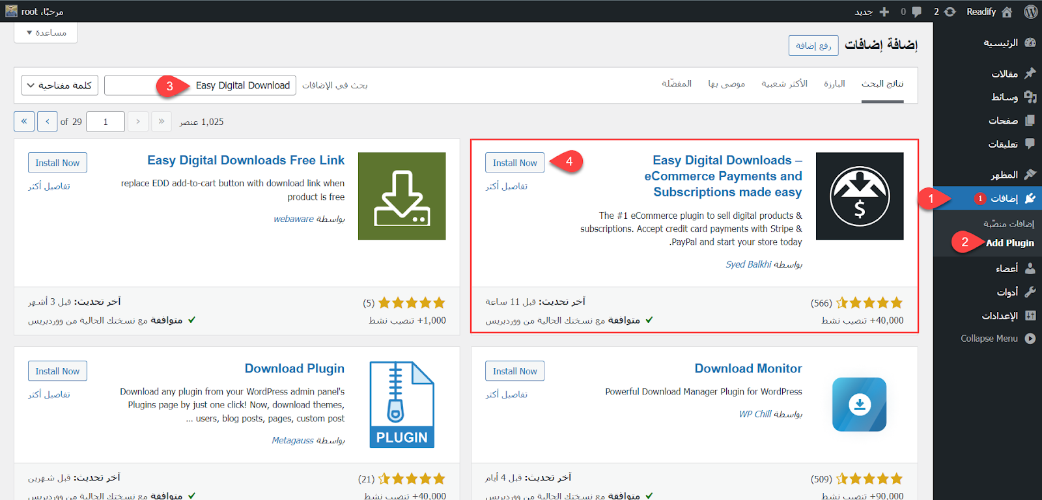The image size is (1042, 500).
Task: Open Installed Plugins إضافات منصّبة submenu
Action: click(1008, 224)
